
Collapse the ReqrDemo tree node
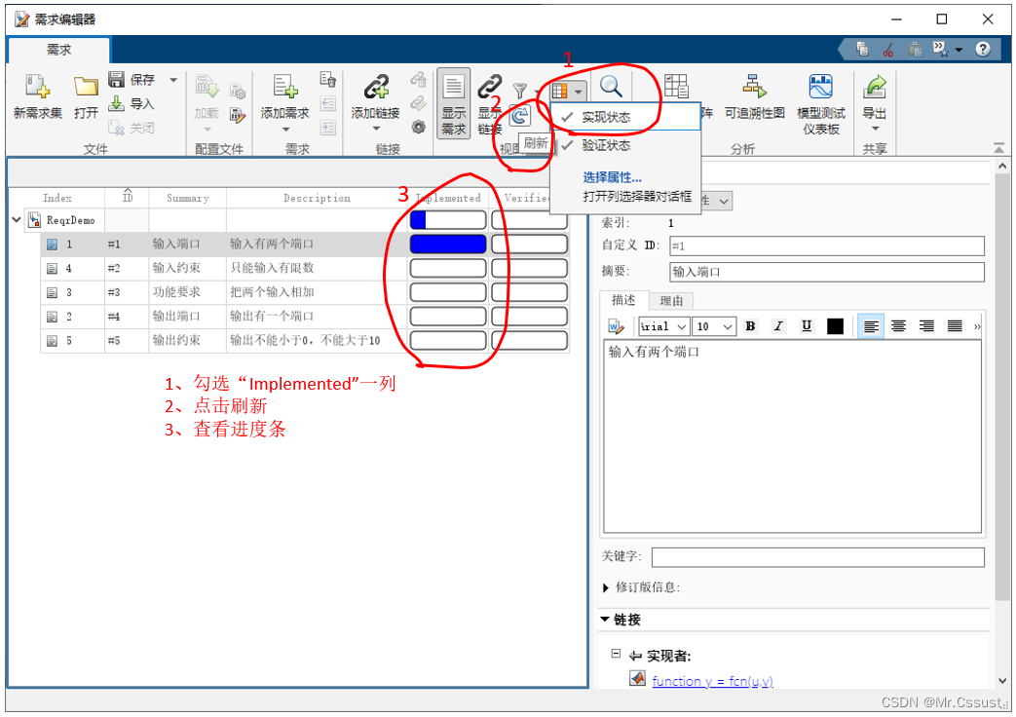[x=17, y=220]
